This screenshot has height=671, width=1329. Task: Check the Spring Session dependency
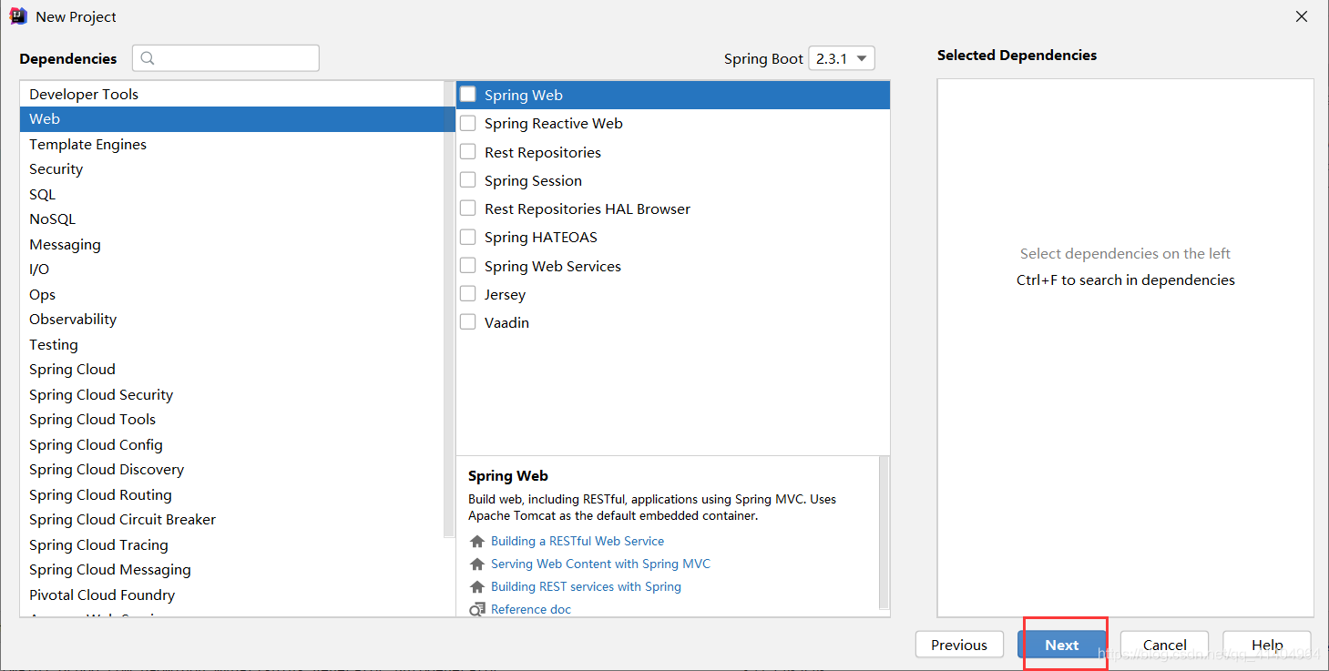pyautogui.click(x=467, y=179)
